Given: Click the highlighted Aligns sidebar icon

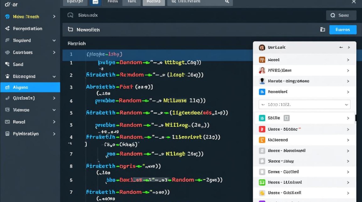Looking at the screenshot, I should pos(7,87).
